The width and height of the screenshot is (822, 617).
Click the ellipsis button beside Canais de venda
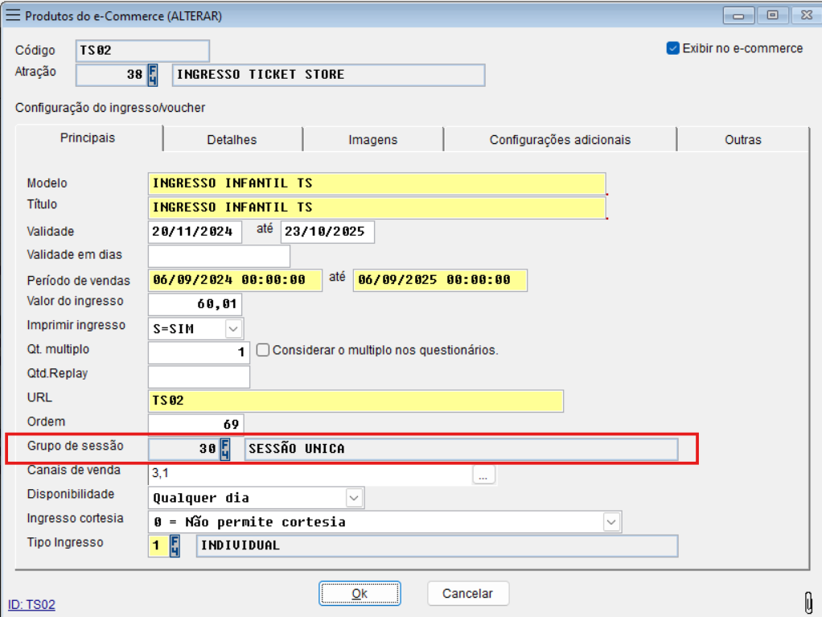[483, 475]
